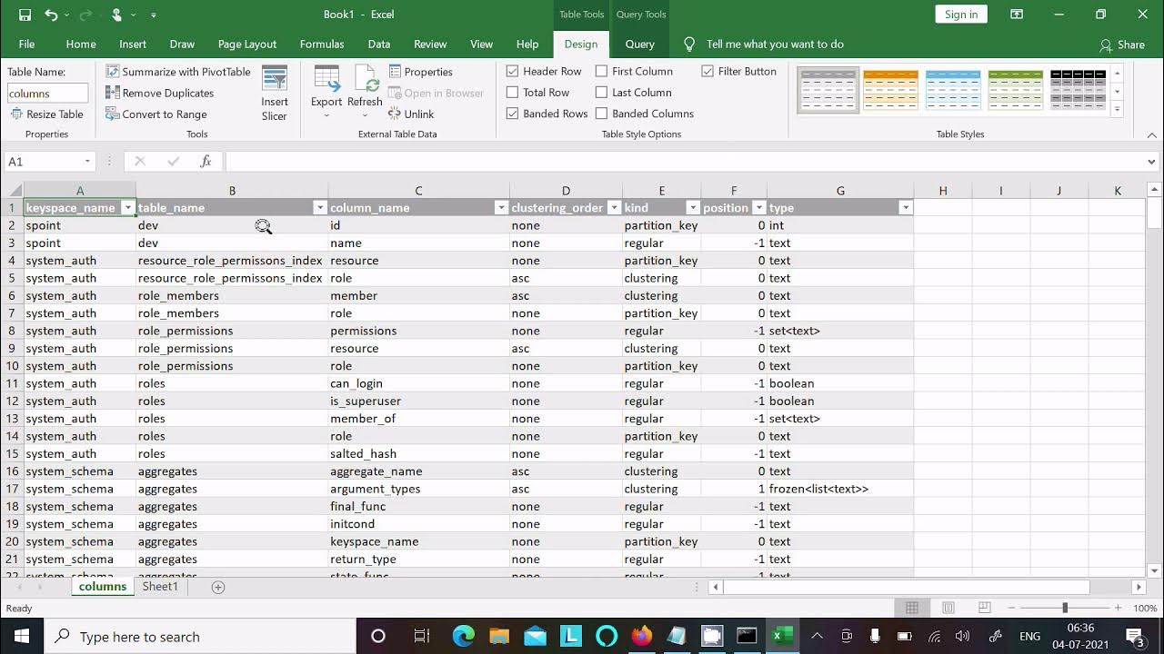Click Convert to Range
The height and width of the screenshot is (654, 1164).
click(x=156, y=114)
